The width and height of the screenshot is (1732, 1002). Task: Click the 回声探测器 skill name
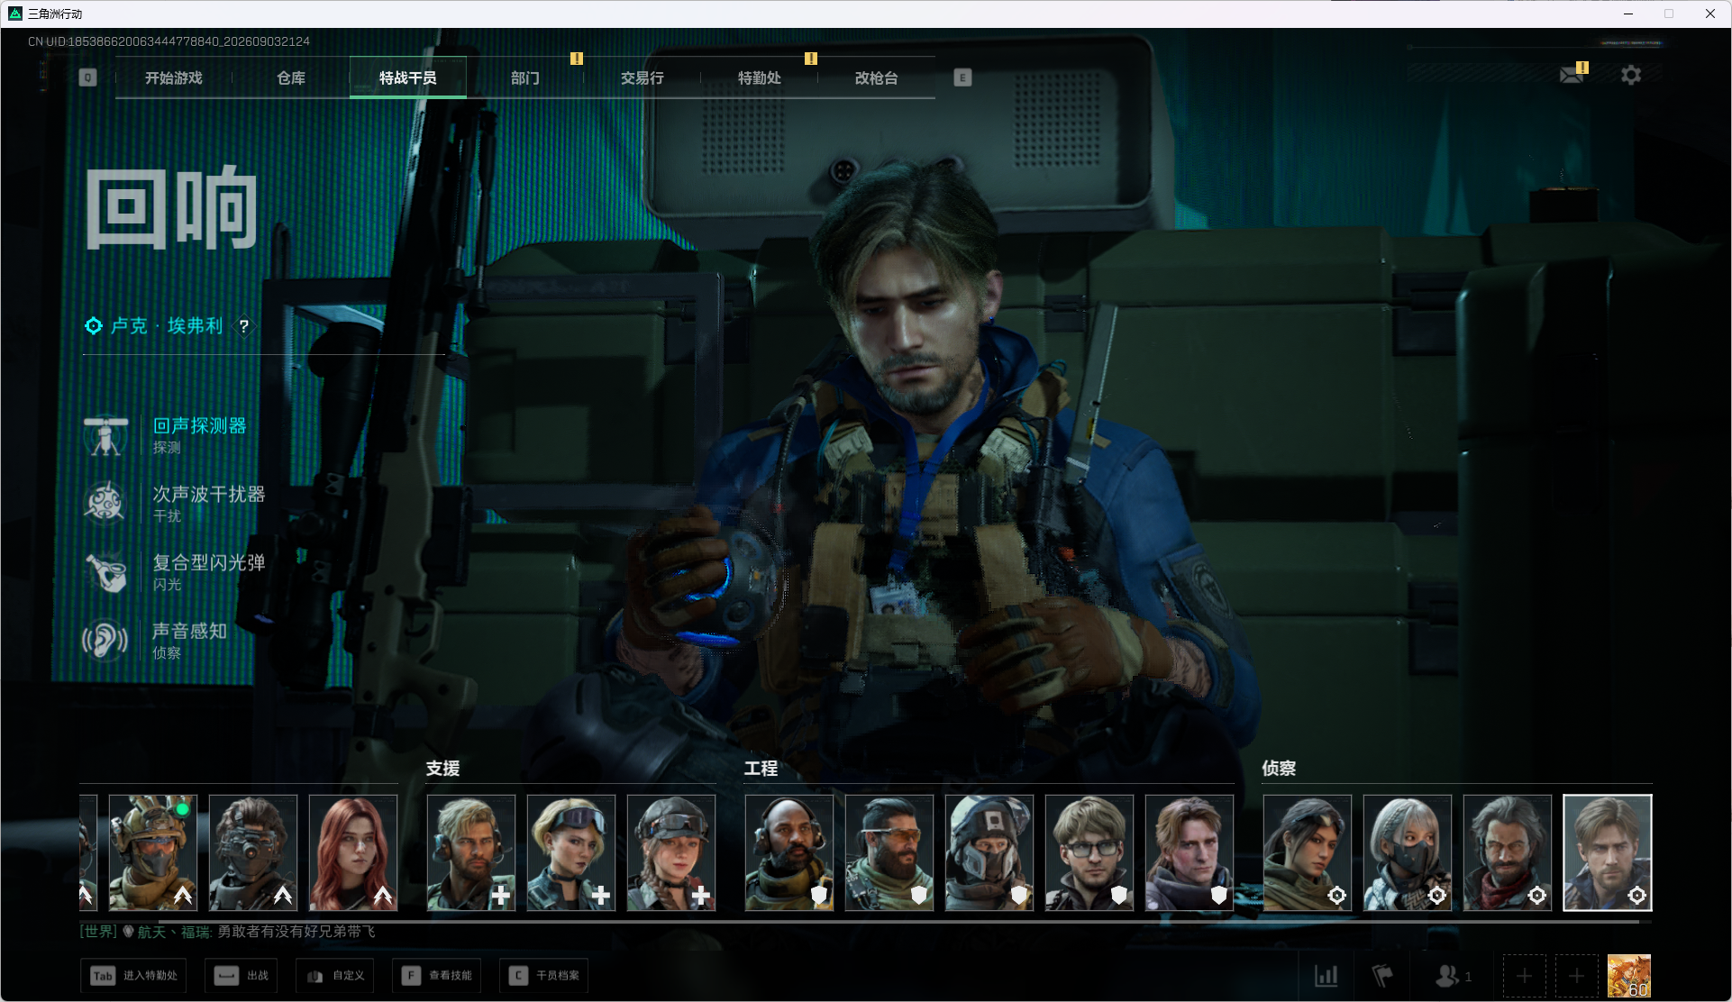pyautogui.click(x=199, y=426)
